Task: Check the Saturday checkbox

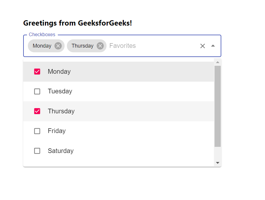Action: pyautogui.click(x=37, y=151)
